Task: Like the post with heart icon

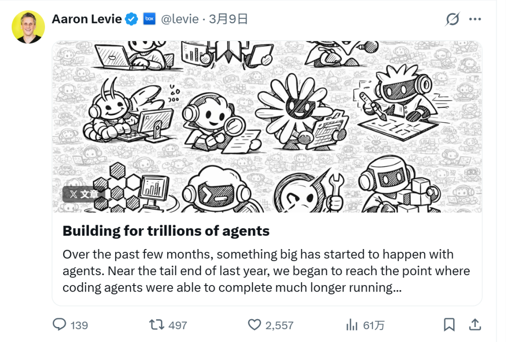Action: coord(254,325)
